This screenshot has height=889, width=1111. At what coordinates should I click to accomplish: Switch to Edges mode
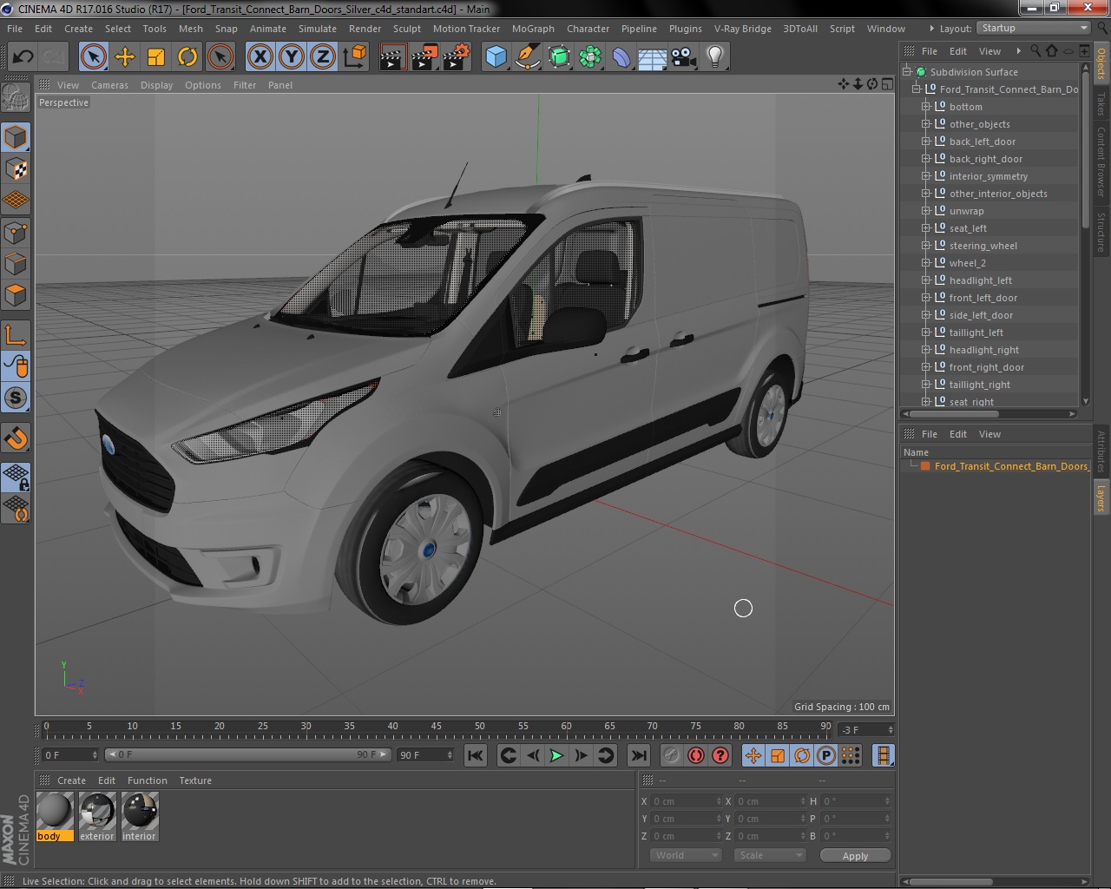pyautogui.click(x=16, y=263)
